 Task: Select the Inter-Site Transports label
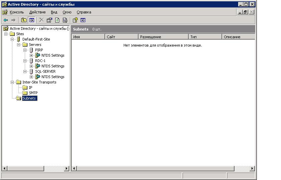coord(39,82)
